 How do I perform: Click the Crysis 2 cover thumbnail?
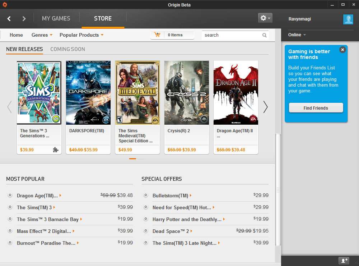(186, 93)
